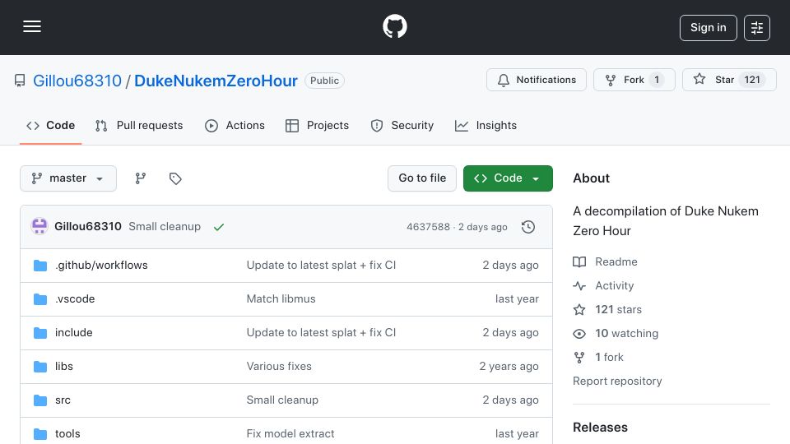Click the Sign in button
790x444 pixels.
click(x=708, y=28)
